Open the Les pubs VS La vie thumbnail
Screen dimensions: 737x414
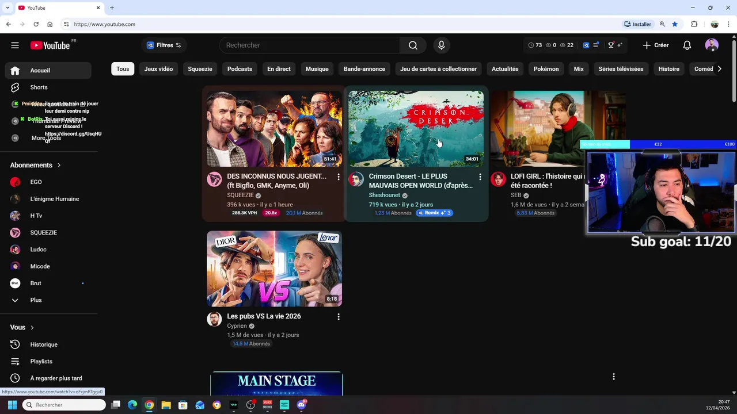point(274,269)
